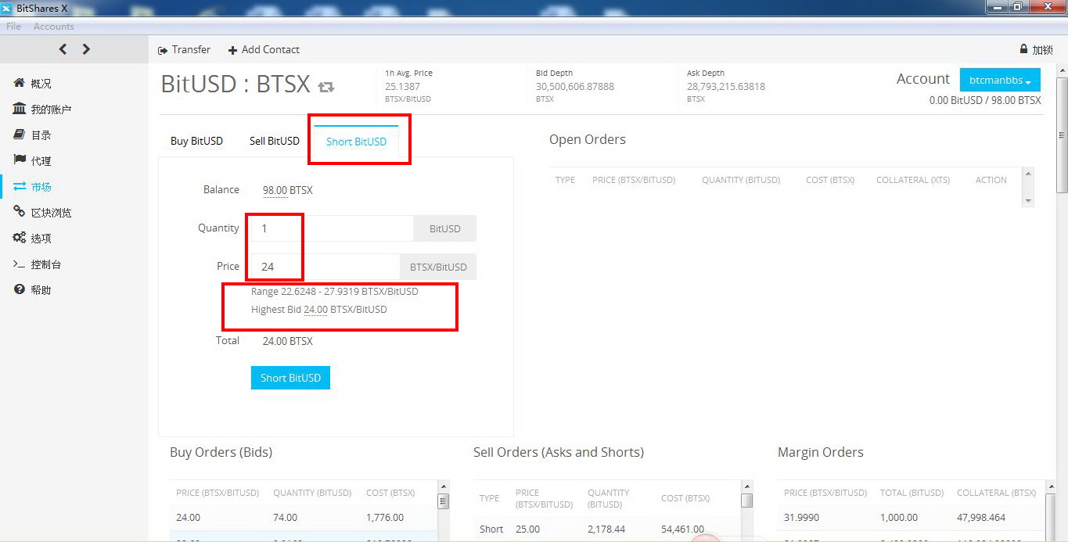
Task: Open the 概况 overview page
Action: 41,84
